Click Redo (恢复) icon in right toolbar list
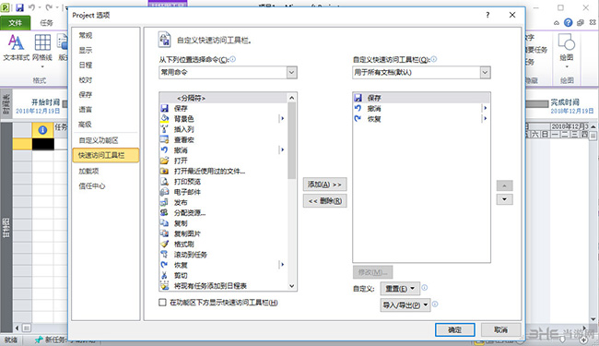The image size is (599, 346). coord(358,119)
